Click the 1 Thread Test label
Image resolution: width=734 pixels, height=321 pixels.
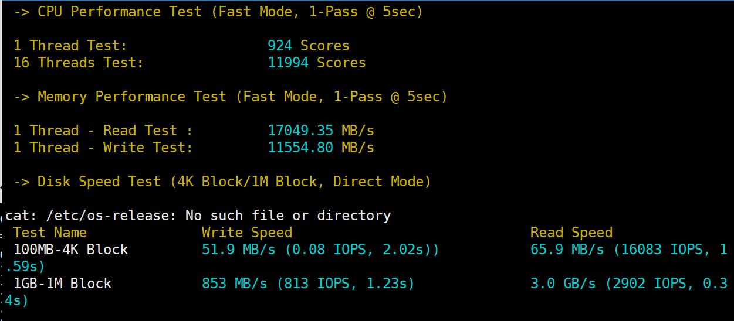pyautogui.click(x=70, y=46)
